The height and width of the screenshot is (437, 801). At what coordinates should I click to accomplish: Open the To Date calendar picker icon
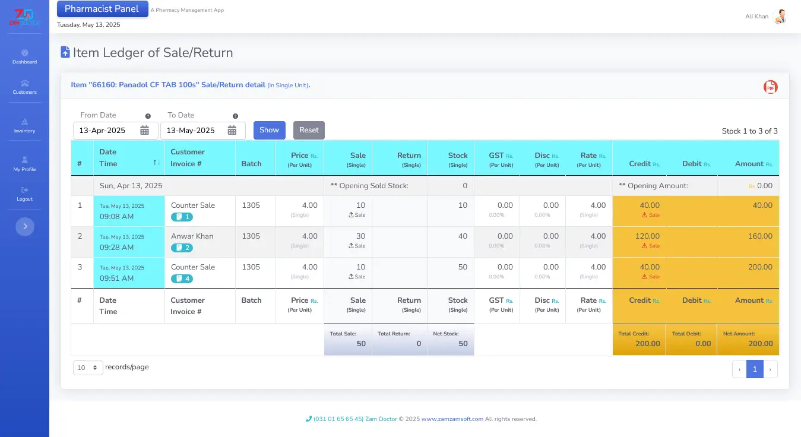click(232, 131)
